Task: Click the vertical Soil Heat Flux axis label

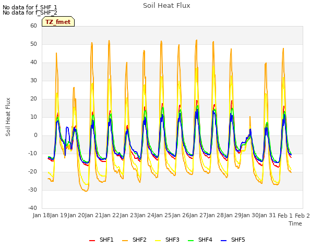Action: [8, 117]
